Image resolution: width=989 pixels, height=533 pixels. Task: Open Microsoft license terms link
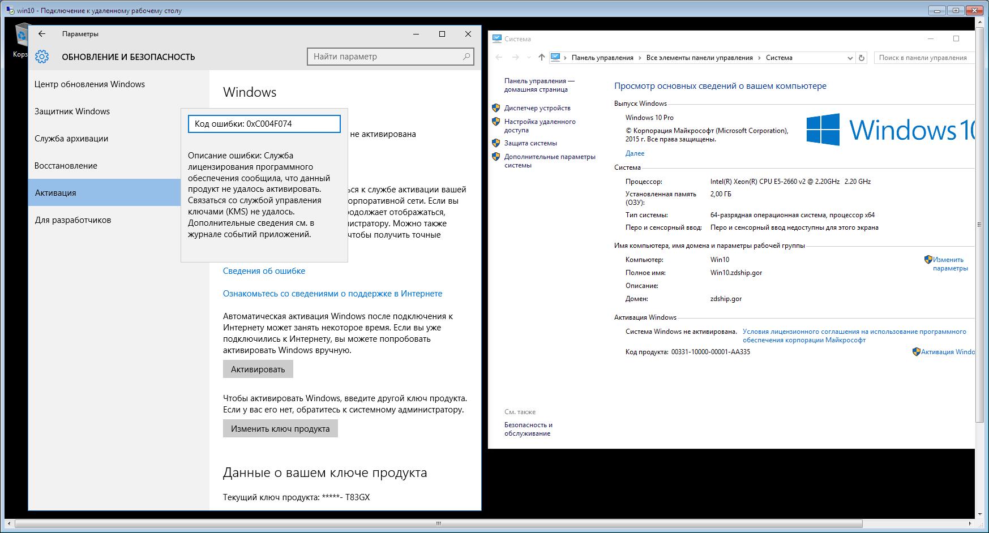[854, 336]
